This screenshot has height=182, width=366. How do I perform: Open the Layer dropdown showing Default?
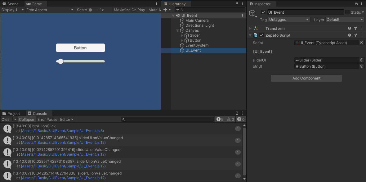pyautogui.click(x=344, y=20)
